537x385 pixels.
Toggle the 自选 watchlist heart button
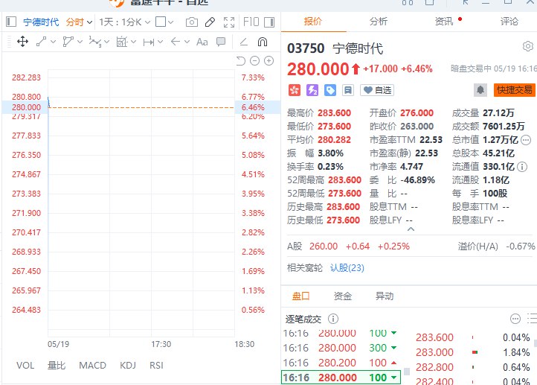coord(377,90)
